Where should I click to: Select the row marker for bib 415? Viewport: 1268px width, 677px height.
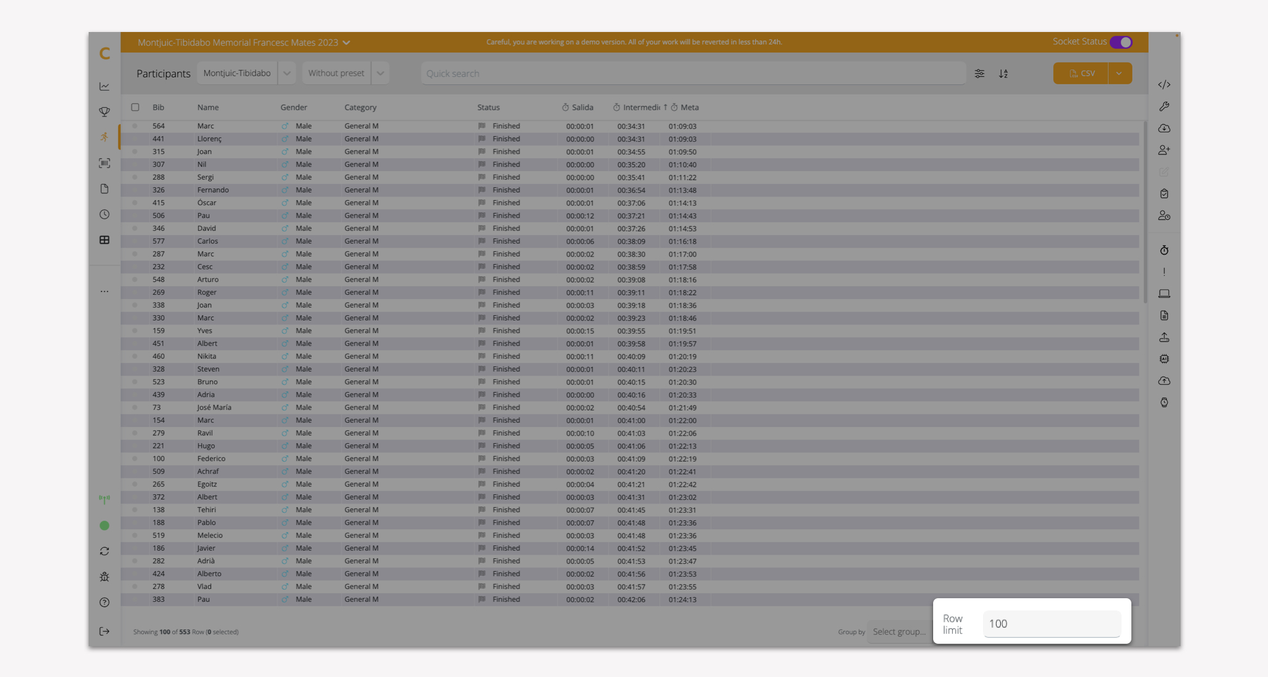[135, 202]
